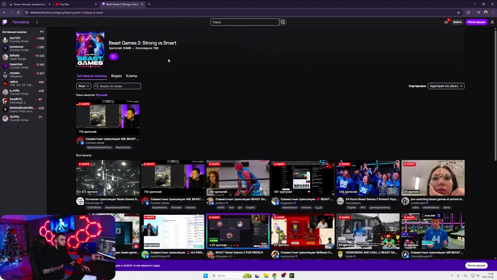Open StRoGo Clash Royale channel in sidebar

pos(23,57)
